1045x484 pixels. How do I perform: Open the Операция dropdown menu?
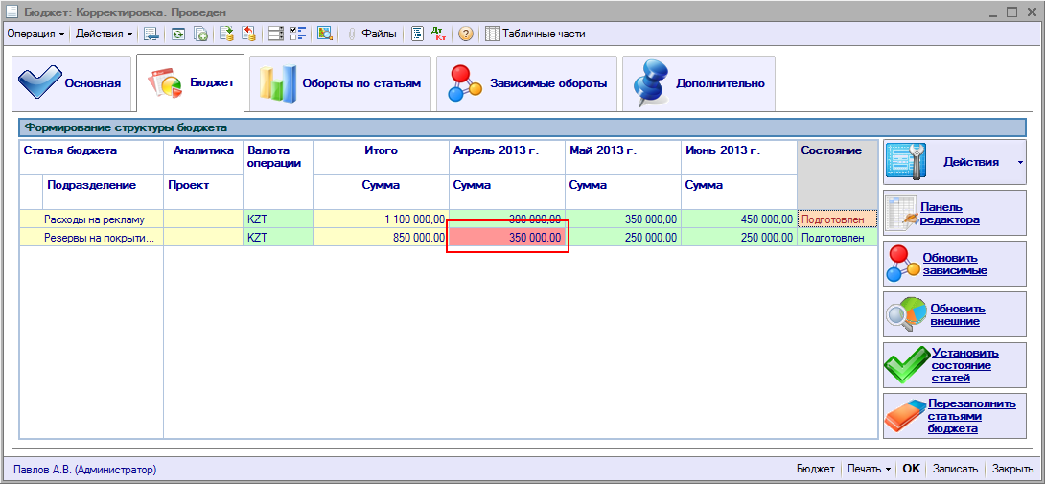(35, 34)
